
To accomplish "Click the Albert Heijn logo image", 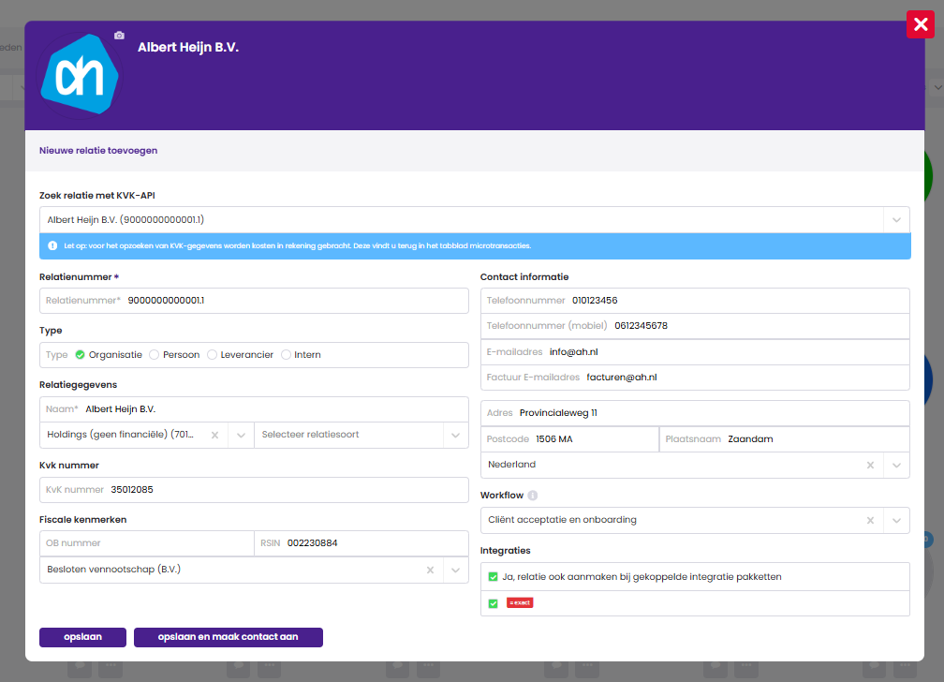I will [x=80, y=74].
